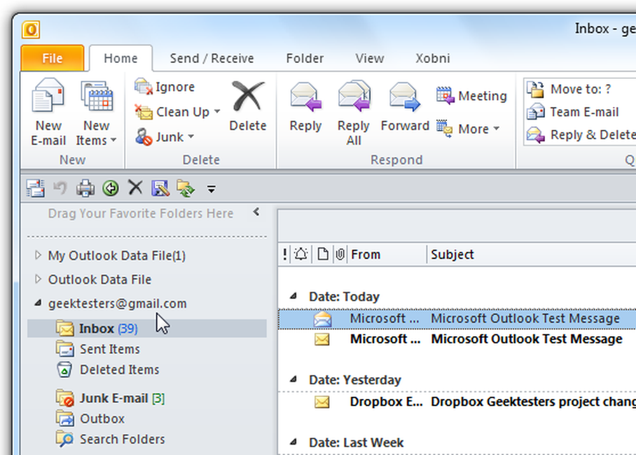
Task: Click the closed envelope icon of the Dropbox message
Action: click(322, 402)
